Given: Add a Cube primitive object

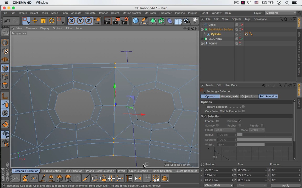Looking at the screenshot, I should (x=136, y=21).
